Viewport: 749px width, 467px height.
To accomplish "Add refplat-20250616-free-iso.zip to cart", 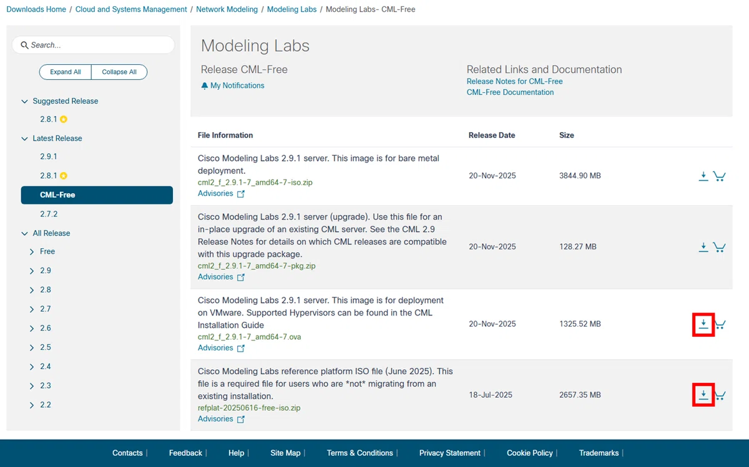I will click(720, 395).
